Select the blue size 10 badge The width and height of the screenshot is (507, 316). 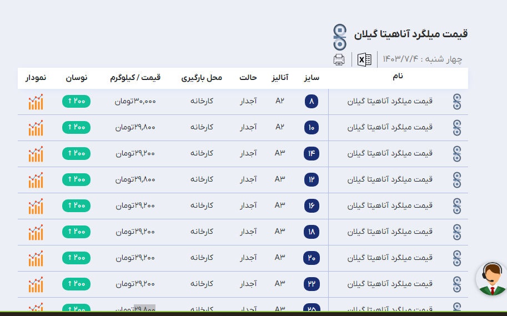312,128
